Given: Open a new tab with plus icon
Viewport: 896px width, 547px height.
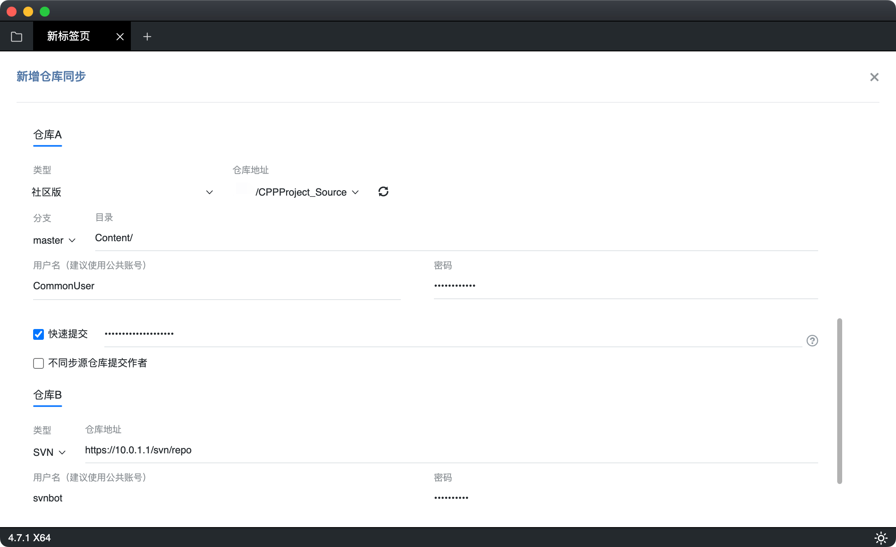Looking at the screenshot, I should (147, 36).
